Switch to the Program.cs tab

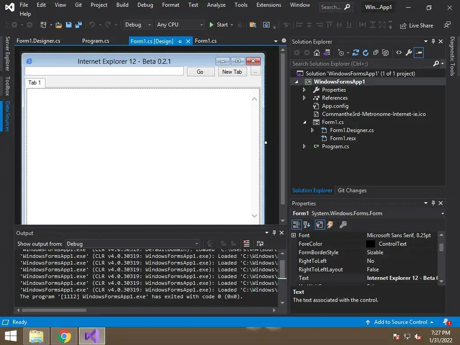click(96, 41)
